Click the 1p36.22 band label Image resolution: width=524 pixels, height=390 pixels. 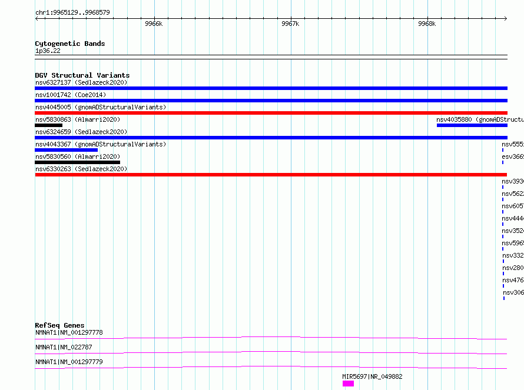(48, 51)
